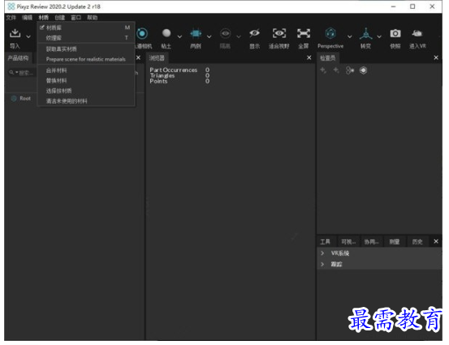The image size is (449, 345).
Task: Switch to the 测量 (measure) tab
Action: (x=395, y=242)
